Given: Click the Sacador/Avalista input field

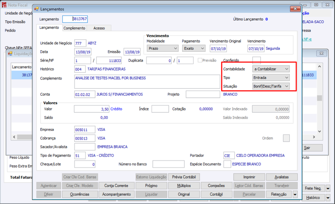Looking at the screenshot, I should coord(85,147).
